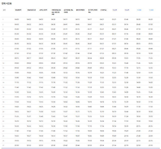Select the T1 출발 column header
Image resolution: width=161 pixels, height=149 pixels.
(151, 10)
